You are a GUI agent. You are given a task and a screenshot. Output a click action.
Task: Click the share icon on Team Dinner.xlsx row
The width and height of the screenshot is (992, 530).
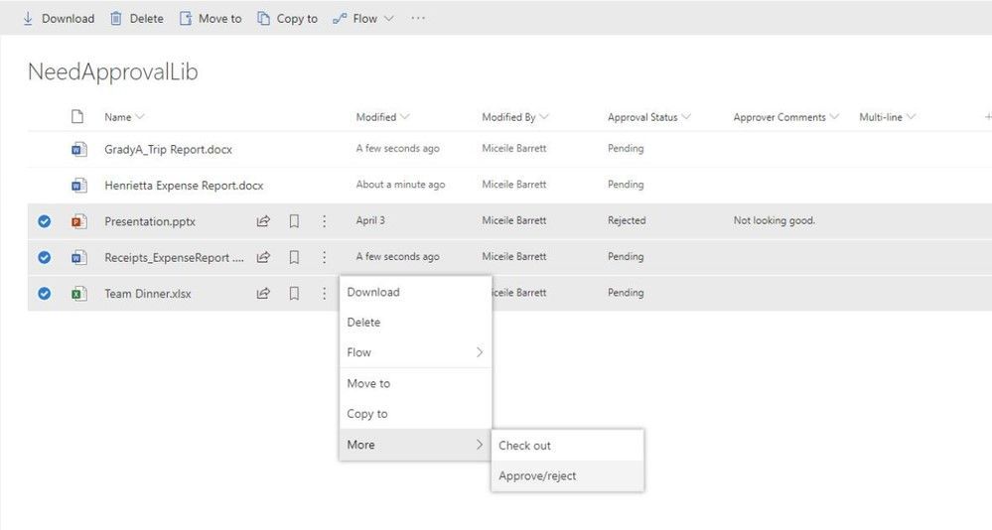click(x=263, y=294)
